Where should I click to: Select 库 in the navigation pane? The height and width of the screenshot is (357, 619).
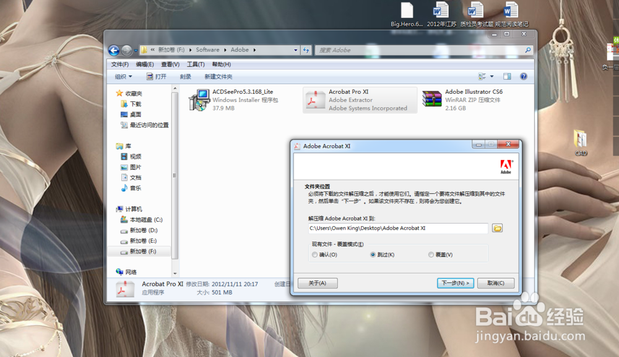point(124,146)
